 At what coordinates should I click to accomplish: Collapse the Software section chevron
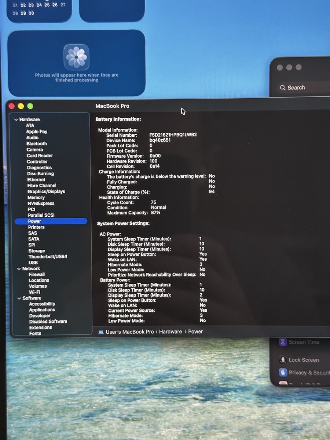click(19, 298)
